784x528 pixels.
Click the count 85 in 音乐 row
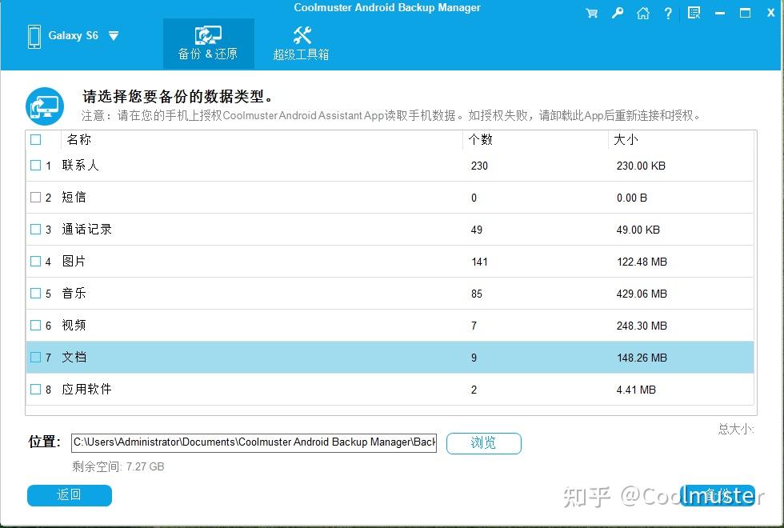coord(477,294)
